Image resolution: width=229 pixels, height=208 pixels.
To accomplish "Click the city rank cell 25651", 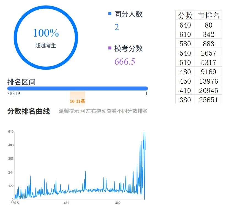I will (208, 100).
